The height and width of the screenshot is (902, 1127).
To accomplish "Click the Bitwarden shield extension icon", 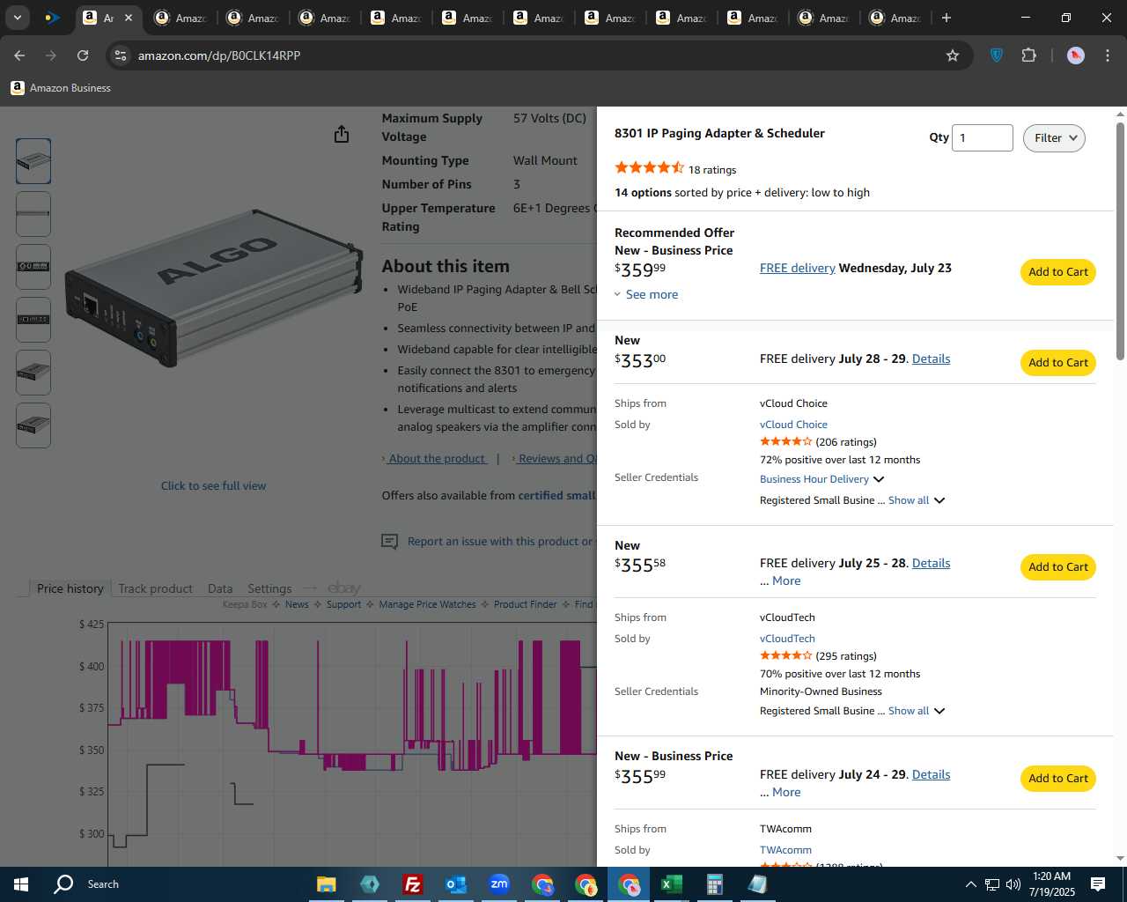I will pyautogui.click(x=997, y=55).
